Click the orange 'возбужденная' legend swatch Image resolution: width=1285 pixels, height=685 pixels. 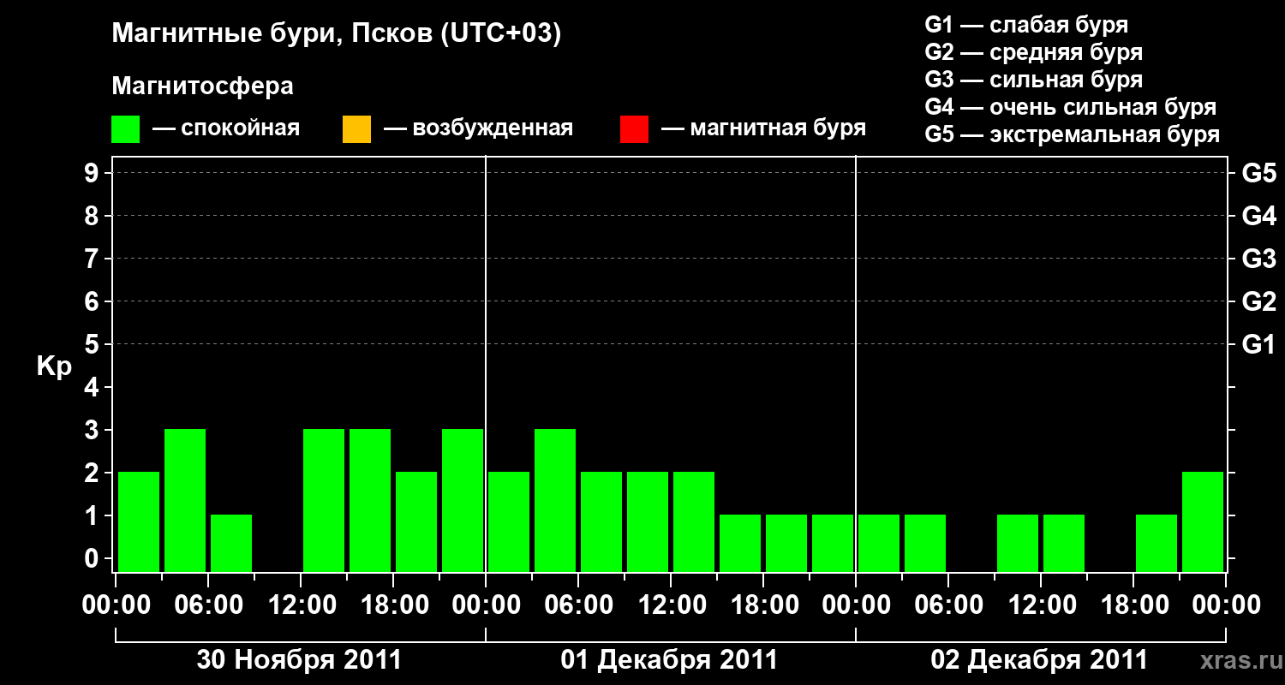(x=356, y=129)
